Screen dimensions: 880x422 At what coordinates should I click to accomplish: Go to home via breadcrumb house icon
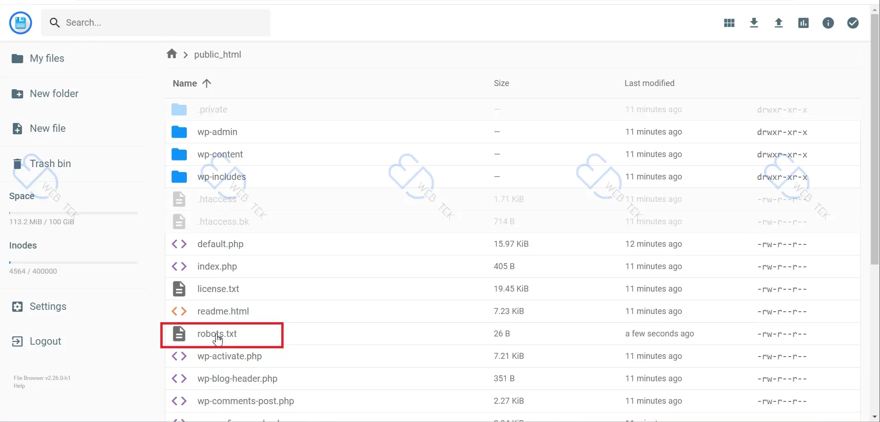click(x=172, y=54)
